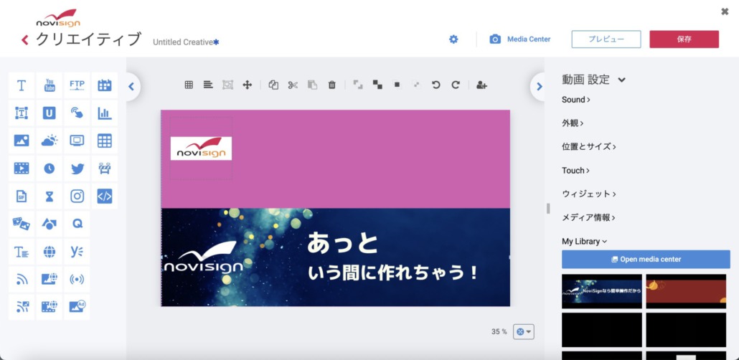Add the slideshow photos widget
This screenshot has width=739, height=360.
coord(22,224)
